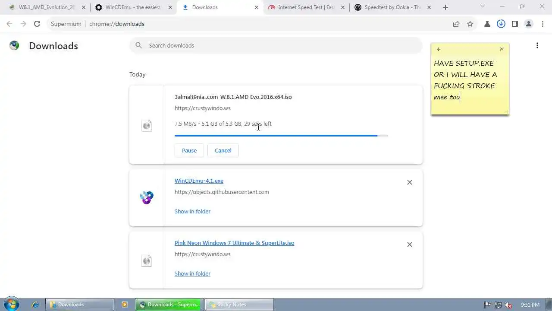Close the W8.1_AMD_Evolution tab
552x311 pixels.
coord(84,7)
